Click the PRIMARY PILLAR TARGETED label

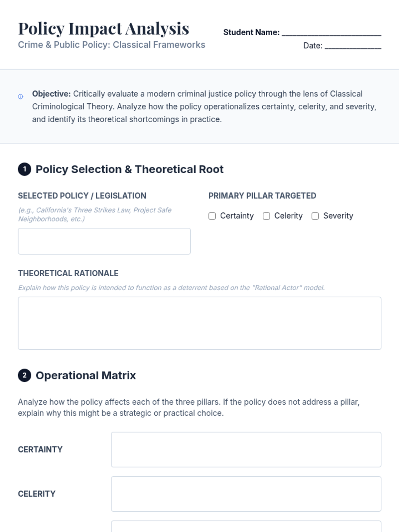[262, 196]
